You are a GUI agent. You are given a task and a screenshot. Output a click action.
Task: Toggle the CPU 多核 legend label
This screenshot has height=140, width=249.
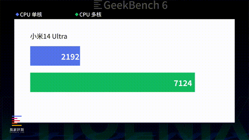coord(90,15)
